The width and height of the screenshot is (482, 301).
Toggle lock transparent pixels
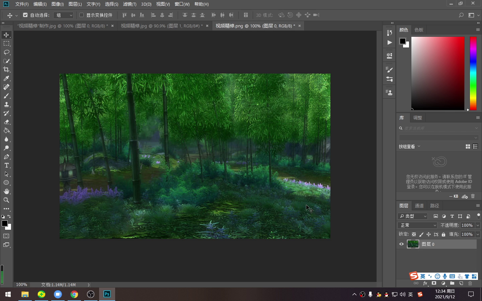coord(414,234)
